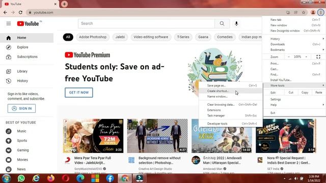Open the Best Dancer video thumbnail
Viewport: 326px width, 183px height.
pyautogui.click(x=286, y=136)
